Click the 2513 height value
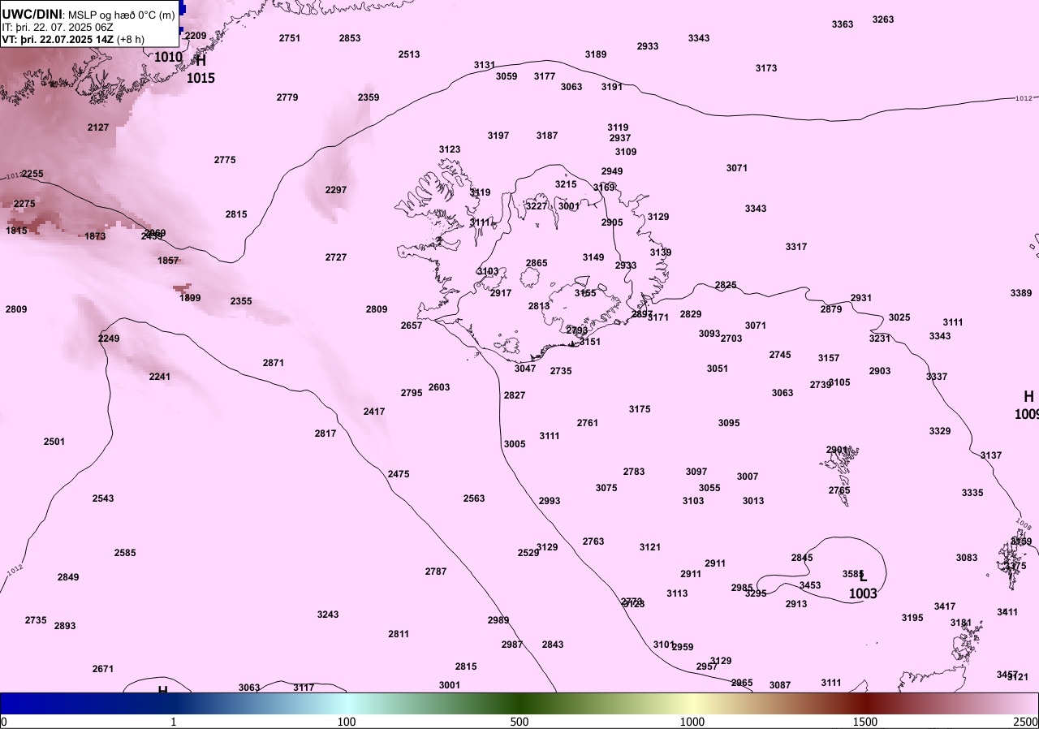The image size is (1039, 729). 409,54
